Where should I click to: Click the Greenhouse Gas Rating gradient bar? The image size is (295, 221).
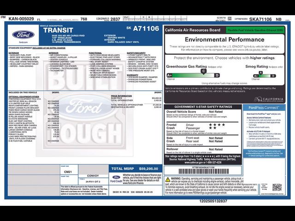193,76
